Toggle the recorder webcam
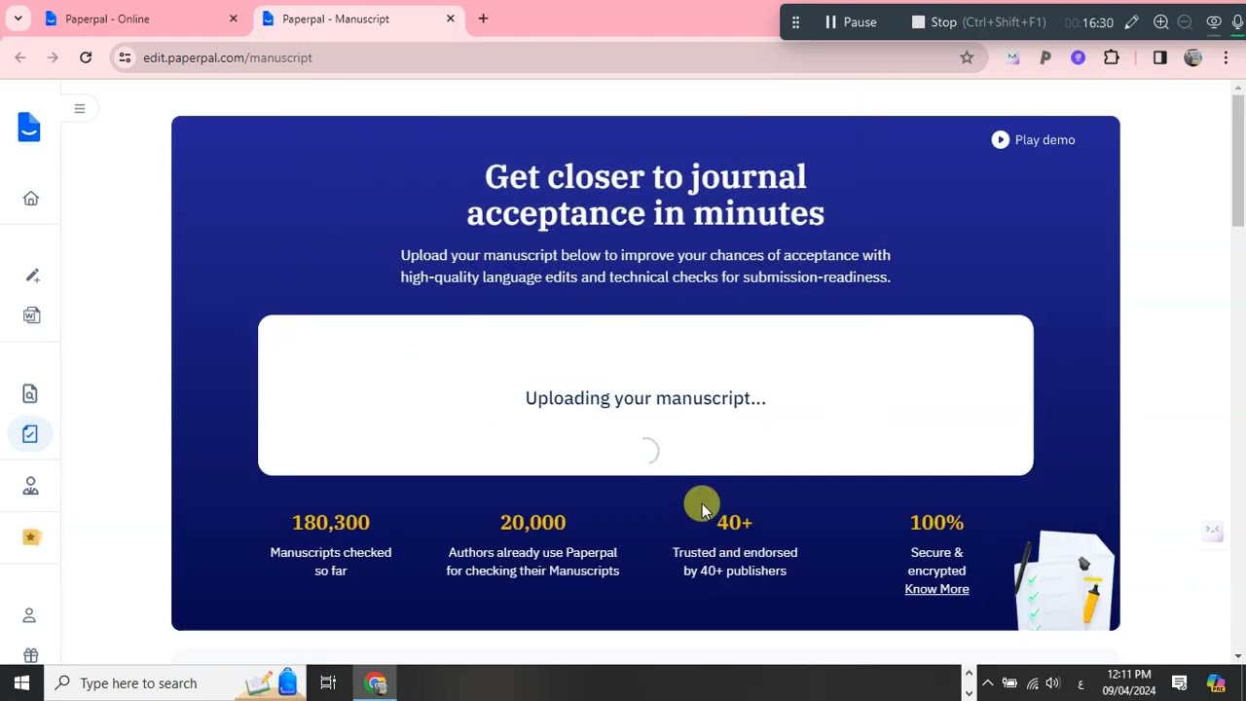Viewport: 1246px width, 701px height. pyautogui.click(x=1214, y=21)
